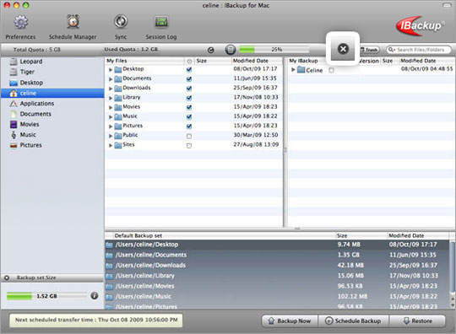This screenshot has height=334, width=456.
Task: Open the Trash button
Action: pos(370,50)
